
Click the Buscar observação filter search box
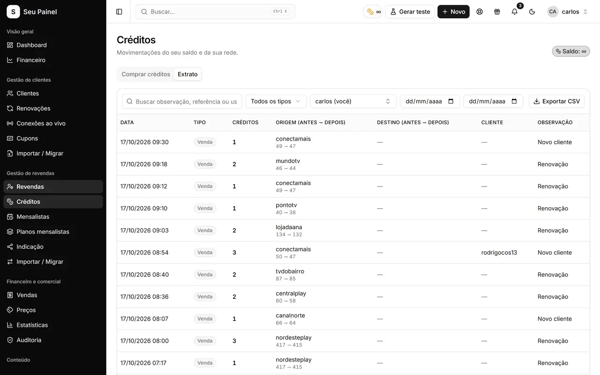pos(182,101)
